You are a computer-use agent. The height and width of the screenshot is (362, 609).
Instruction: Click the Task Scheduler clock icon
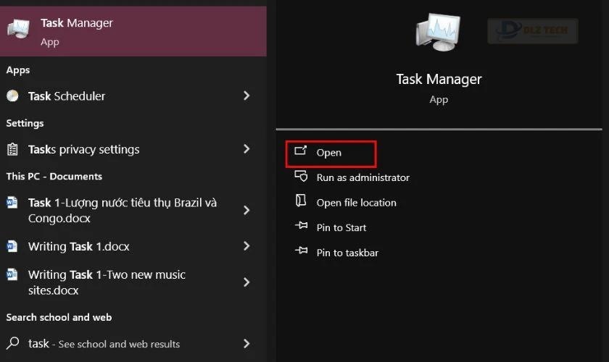click(12, 96)
